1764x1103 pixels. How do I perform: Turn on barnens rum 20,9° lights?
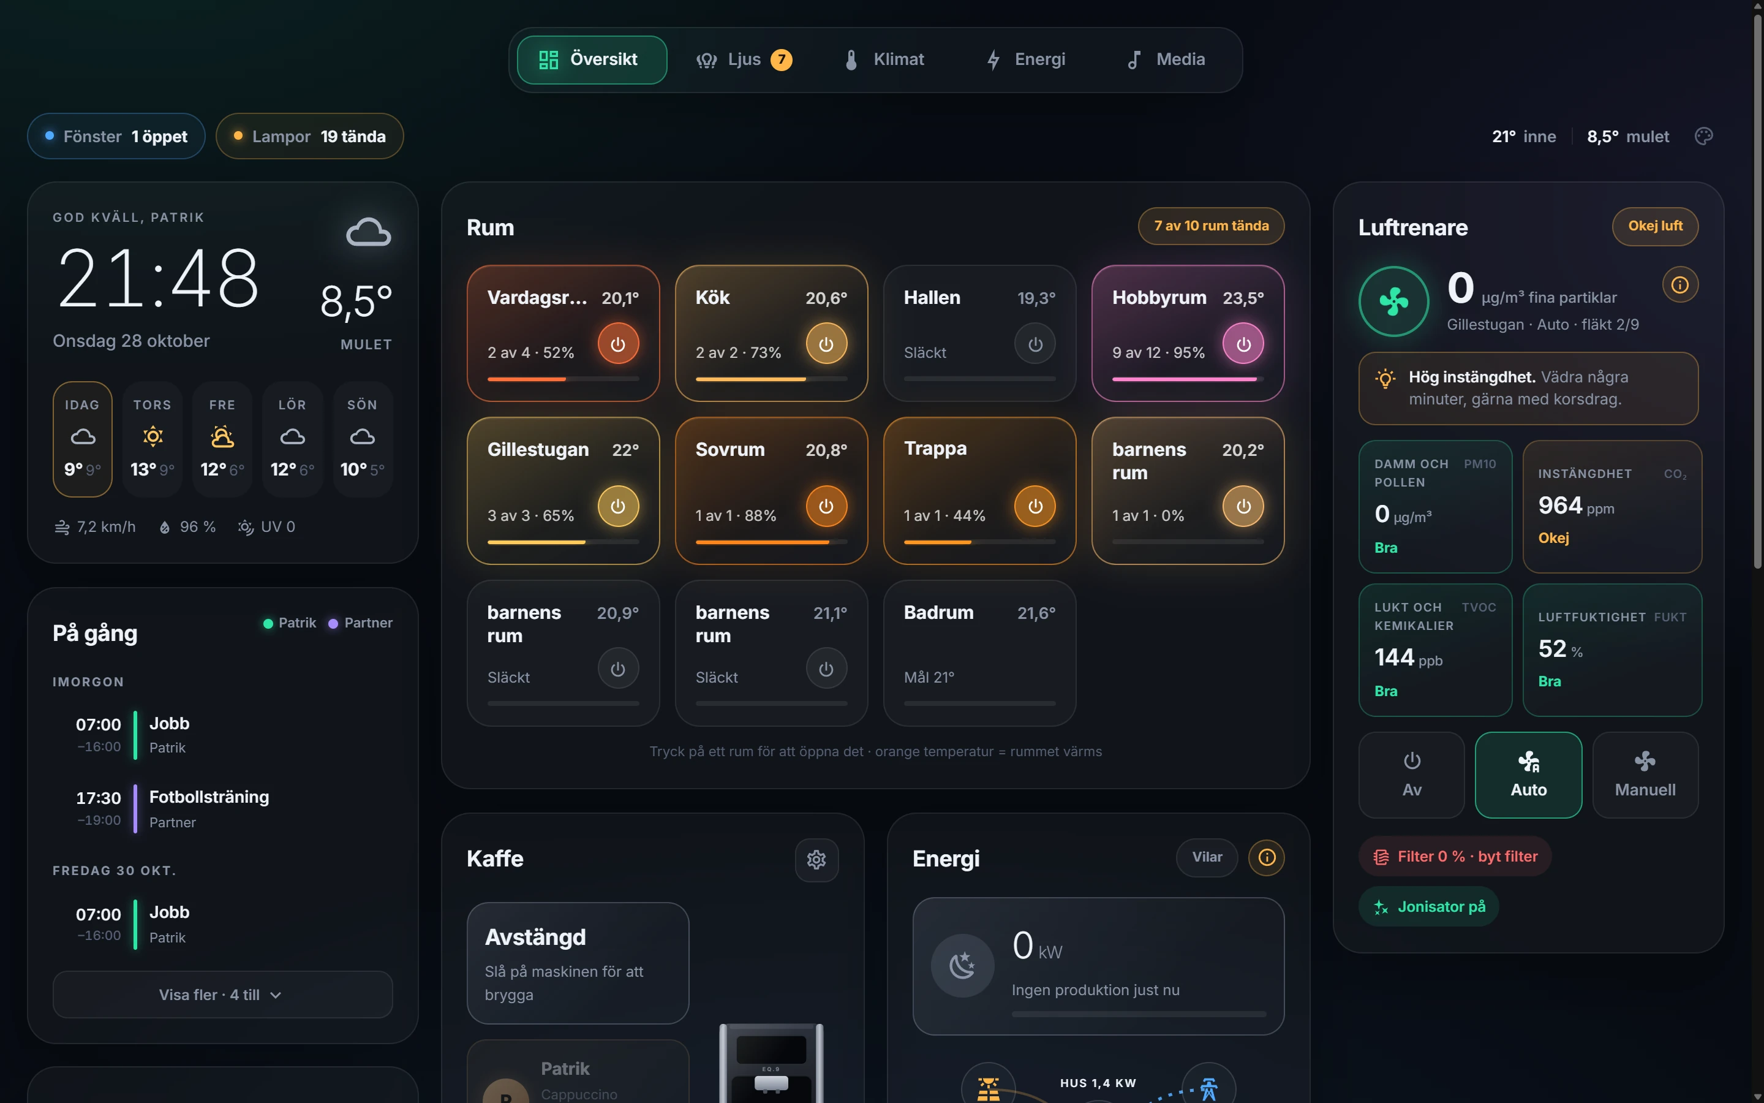pyautogui.click(x=618, y=668)
